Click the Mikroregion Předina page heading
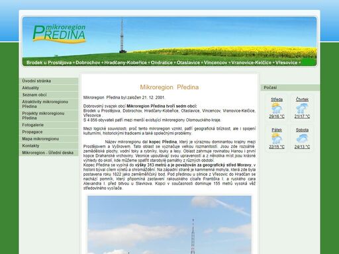Viewport: 339px width, 254px height. tap(169, 87)
